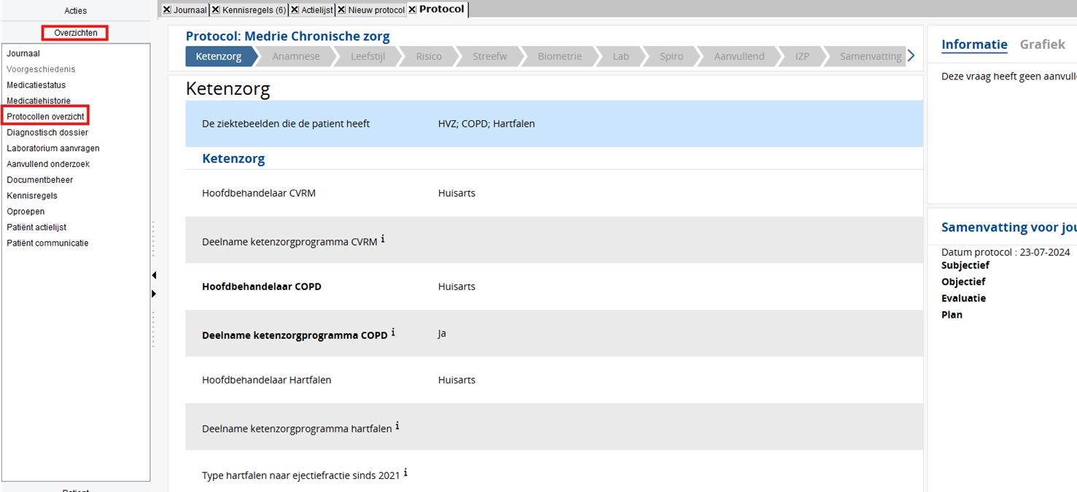This screenshot has width=1077, height=492.
Task: Select Medicatiestatus from the overview list
Action: point(36,85)
